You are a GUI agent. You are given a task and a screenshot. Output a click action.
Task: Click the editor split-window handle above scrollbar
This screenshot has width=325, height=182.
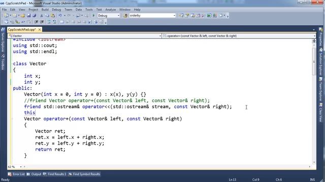tap(314, 41)
